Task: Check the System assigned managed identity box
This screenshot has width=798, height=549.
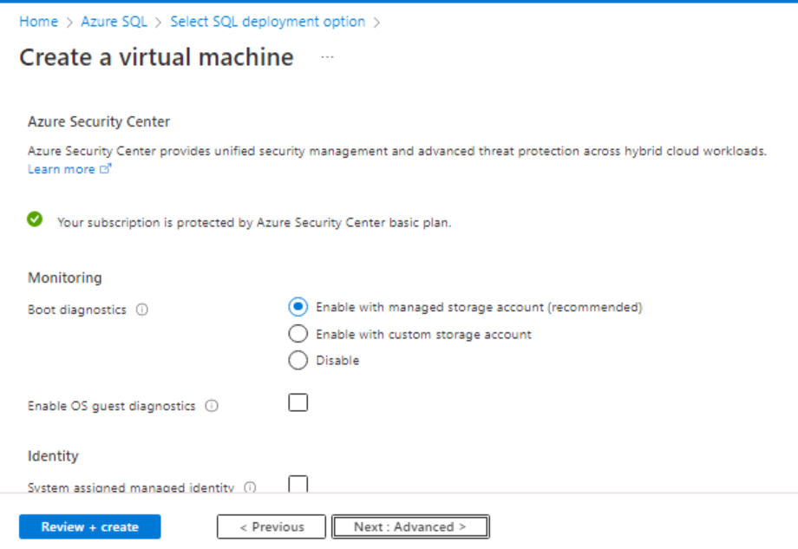Action: coord(298,484)
